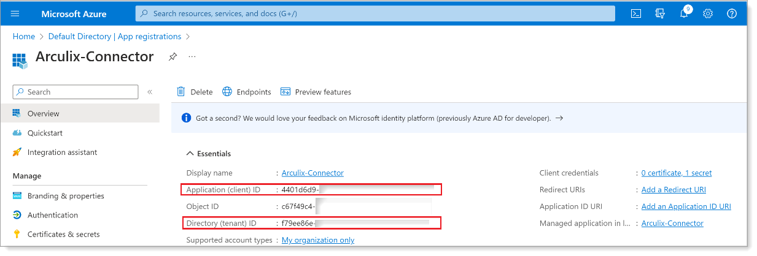Click the Delete trash can icon

[181, 91]
